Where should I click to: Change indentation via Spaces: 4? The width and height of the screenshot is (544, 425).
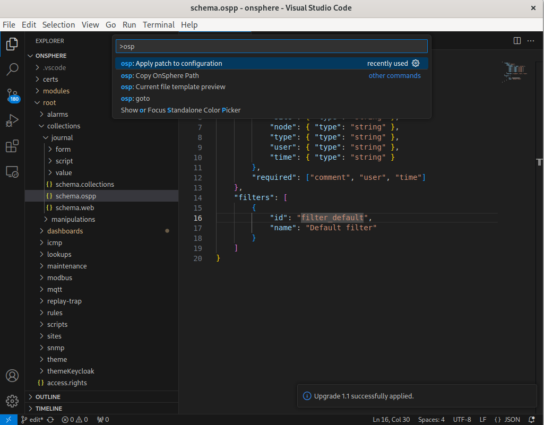tap(431, 420)
